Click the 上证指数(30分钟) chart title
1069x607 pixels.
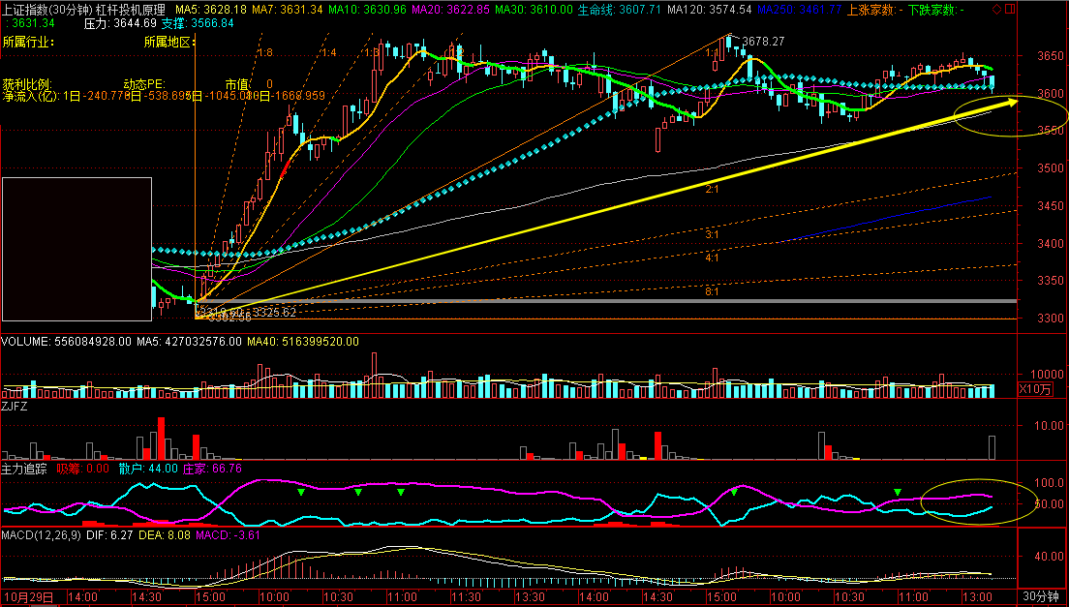coord(46,10)
